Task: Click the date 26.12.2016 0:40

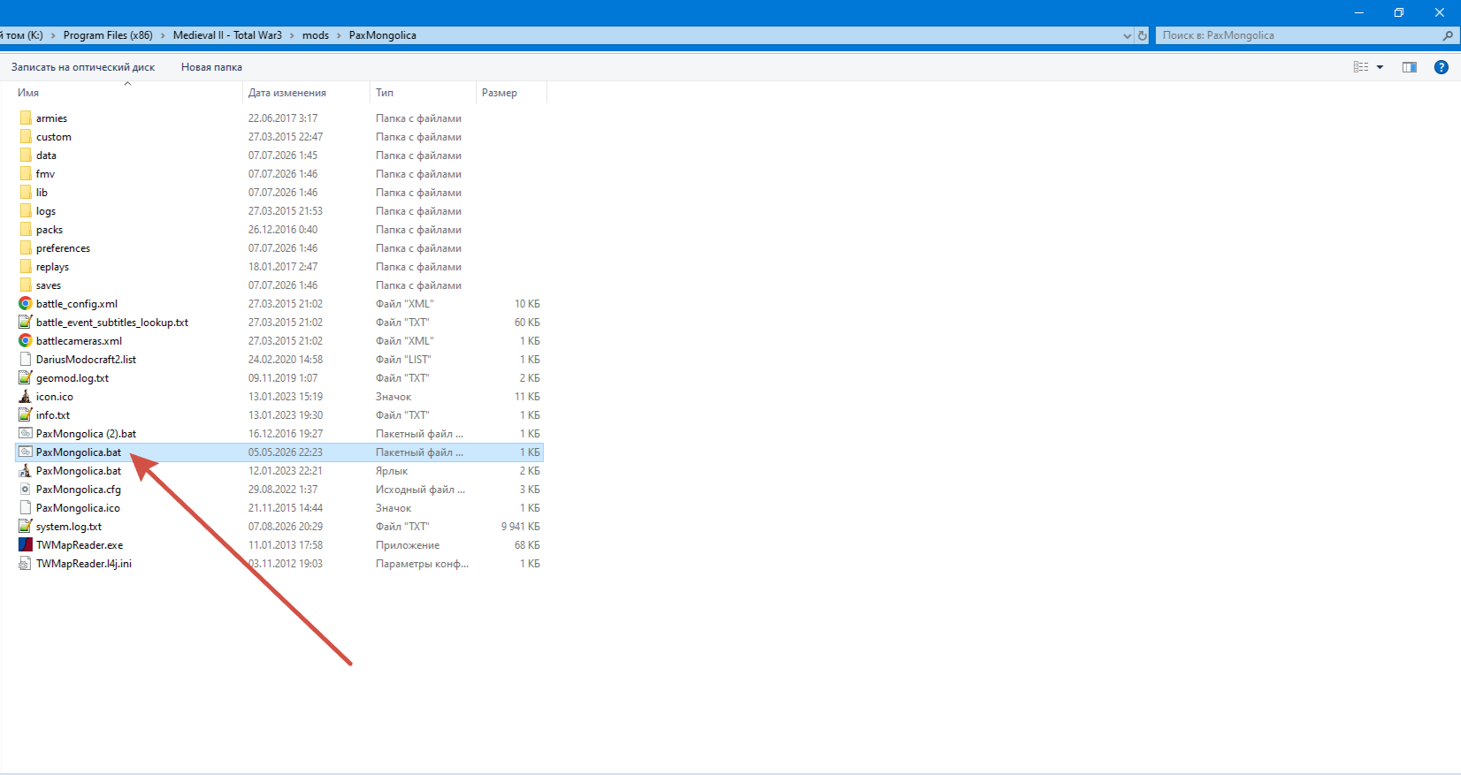Action: (283, 230)
